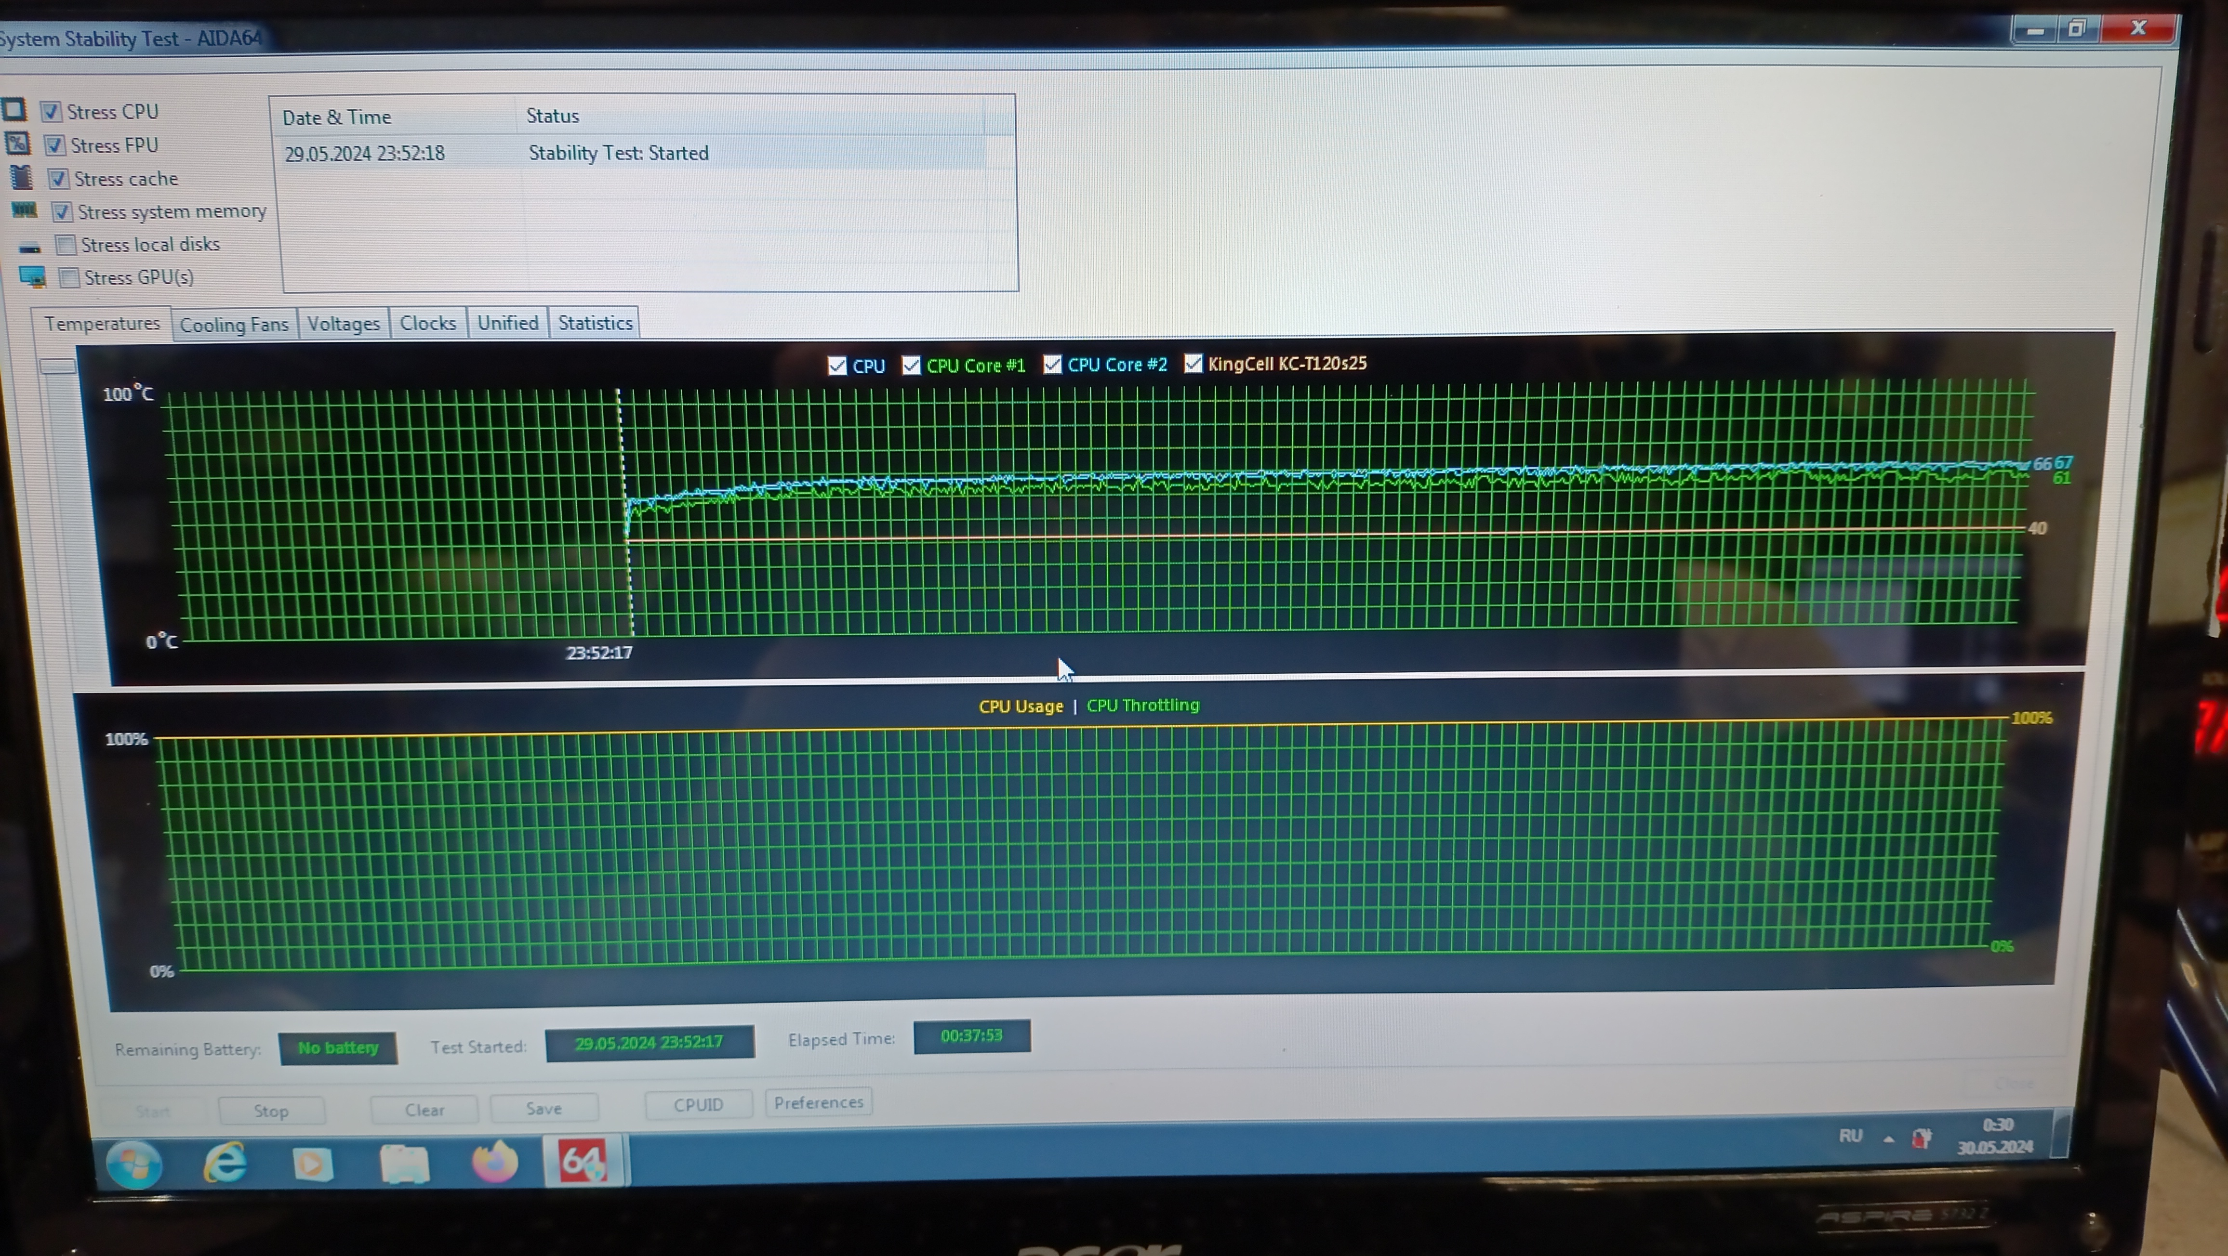
Task: Open the Clocks tab
Action: click(427, 323)
